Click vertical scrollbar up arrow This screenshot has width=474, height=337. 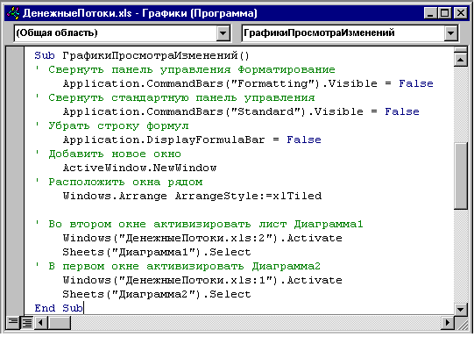coord(460,60)
